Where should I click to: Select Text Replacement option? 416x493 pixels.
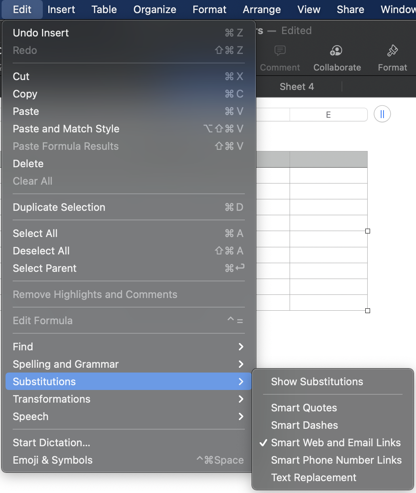click(x=314, y=478)
